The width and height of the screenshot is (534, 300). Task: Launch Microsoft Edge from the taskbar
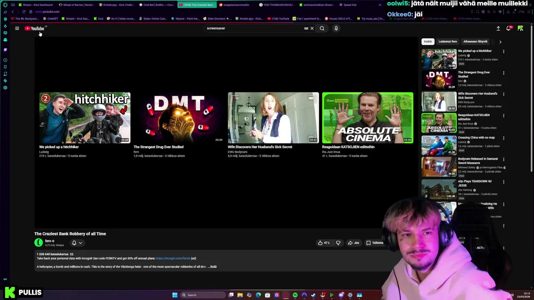click(258, 295)
